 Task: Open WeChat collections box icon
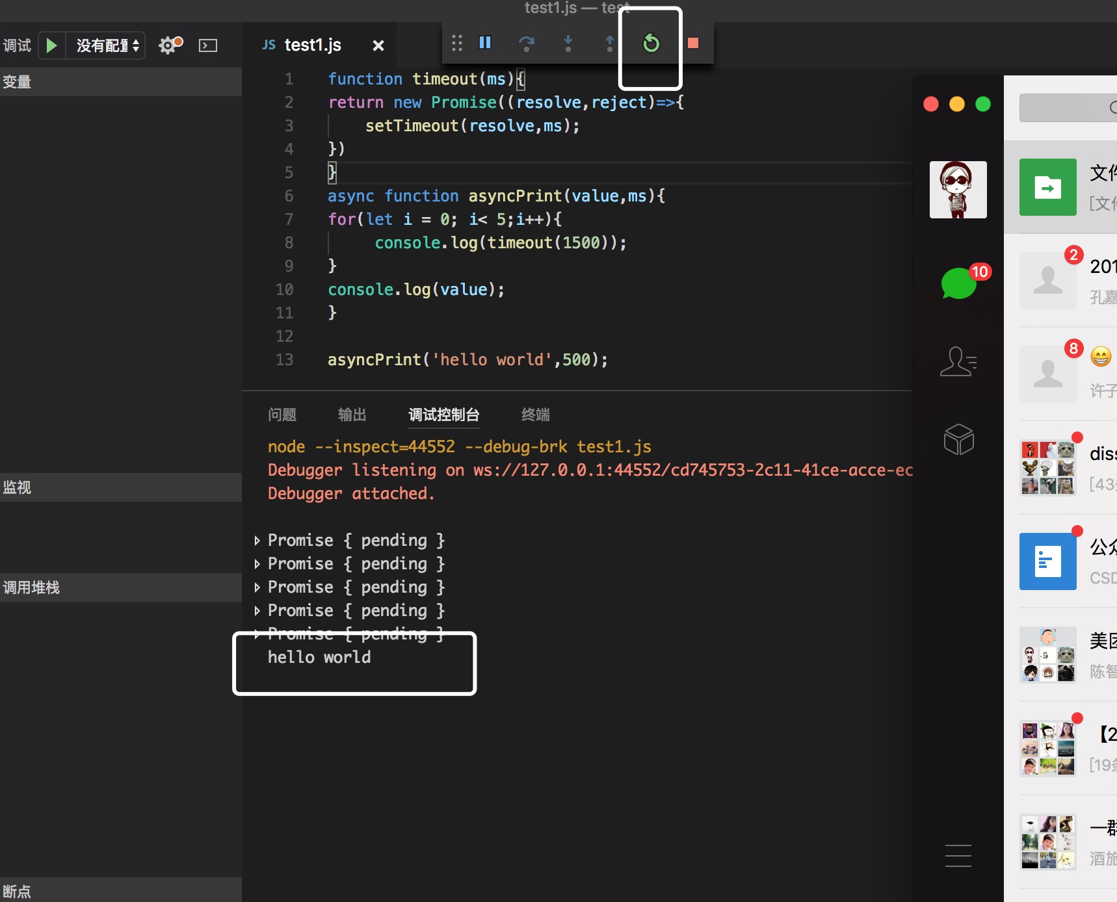coord(958,439)
